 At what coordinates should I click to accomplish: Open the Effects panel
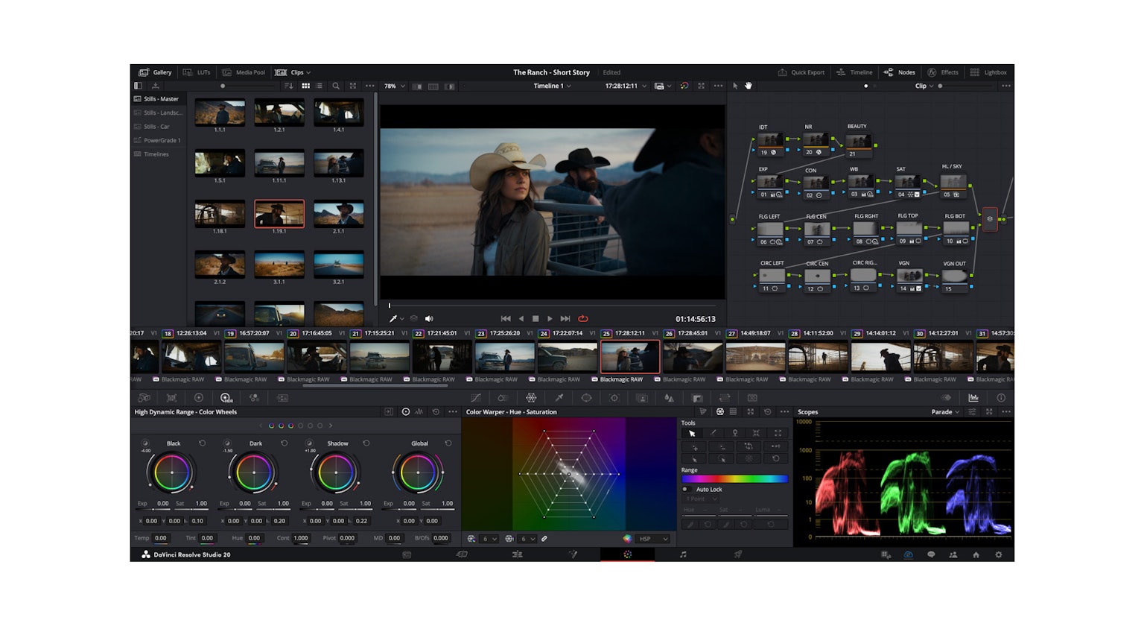[x=944, y=72]
